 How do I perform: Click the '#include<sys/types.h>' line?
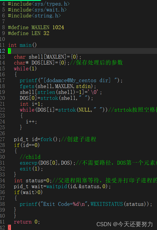[39, 4]
